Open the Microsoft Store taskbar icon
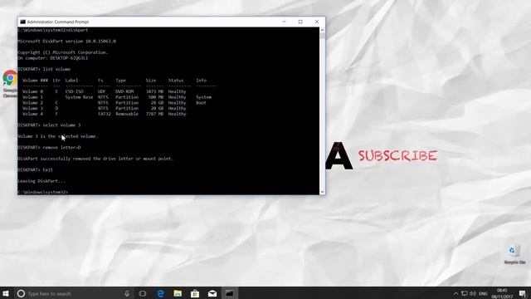Screen dimensions: 531x299 (x=195, y=293)
